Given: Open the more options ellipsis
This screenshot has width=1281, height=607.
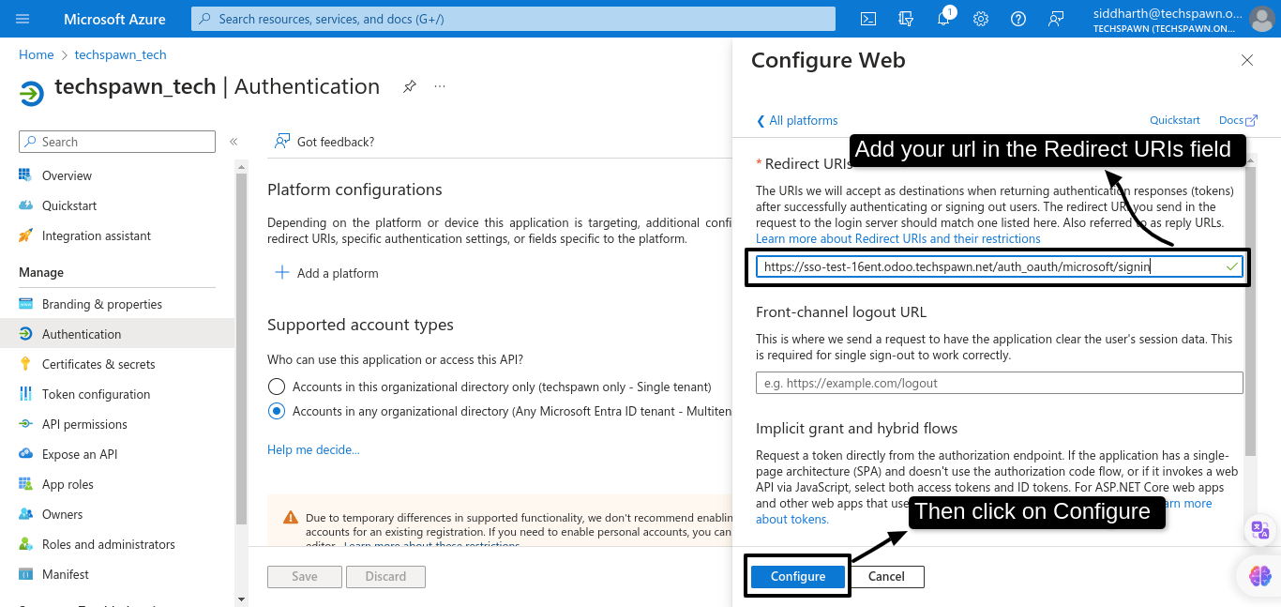Looking at the screenshot, I should 440,86.
